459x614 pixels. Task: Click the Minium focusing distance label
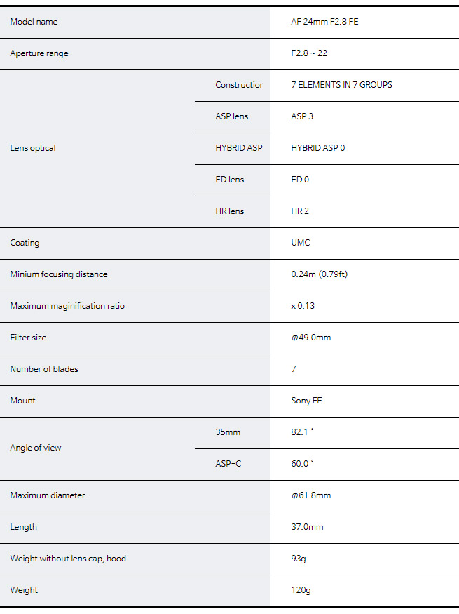(x=59, y=274)
